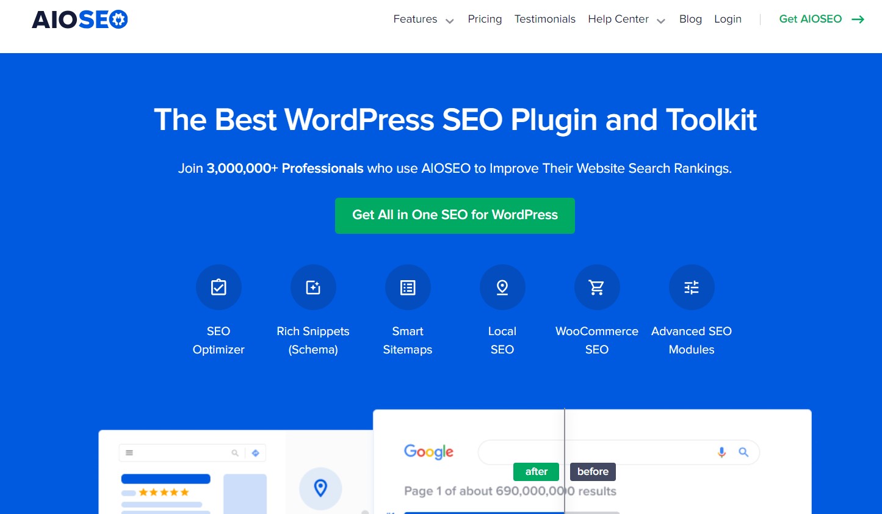Expand the Help Center dropdown chevron
The image size is (882, 514).
661,21
